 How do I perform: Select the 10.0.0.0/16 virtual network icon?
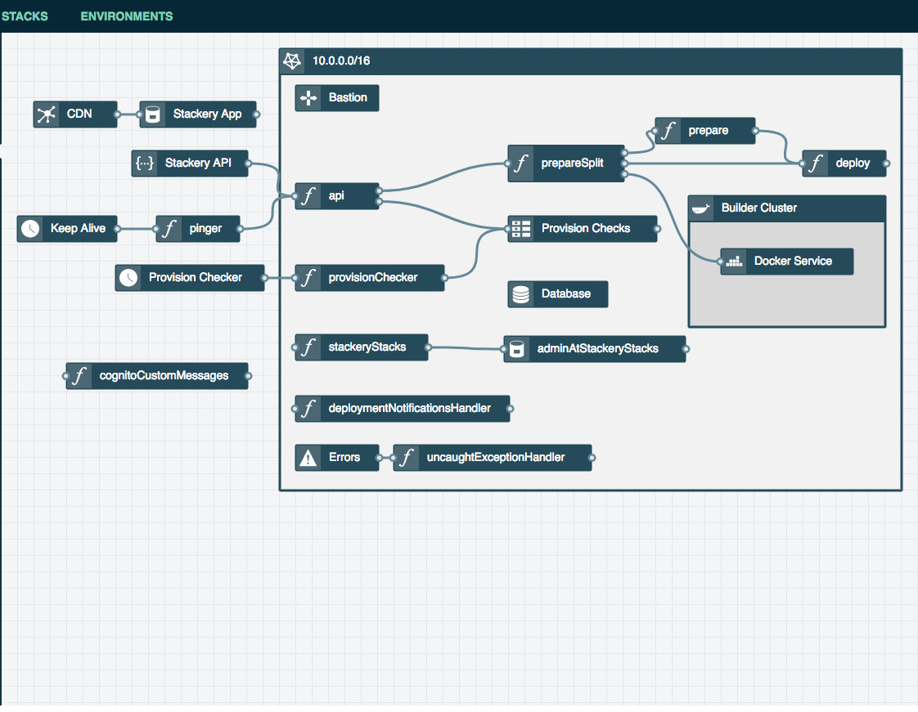[292, 60]
